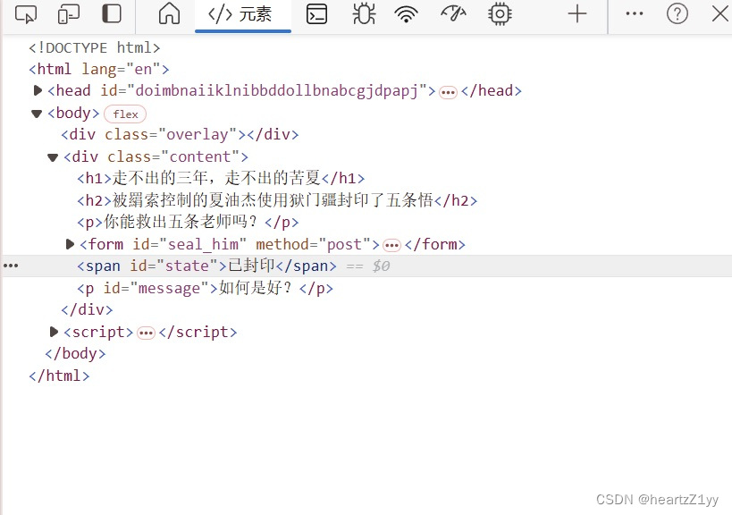
Task: Open the Memory chip icon tab
Action: point(500,13)
